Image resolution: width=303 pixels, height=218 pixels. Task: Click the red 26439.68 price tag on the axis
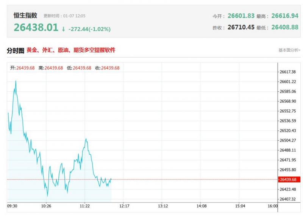click(287, 179)
